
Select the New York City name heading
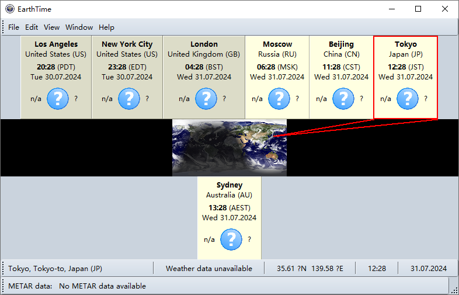[127, 44]
